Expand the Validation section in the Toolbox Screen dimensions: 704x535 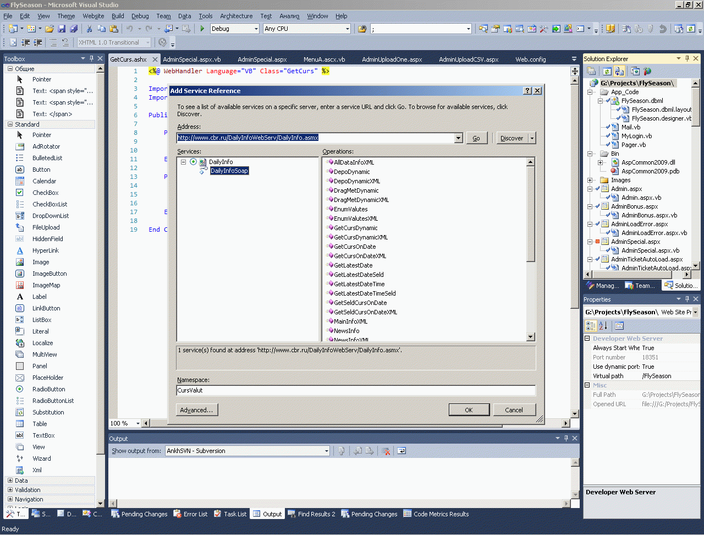[x=10, y=490]
